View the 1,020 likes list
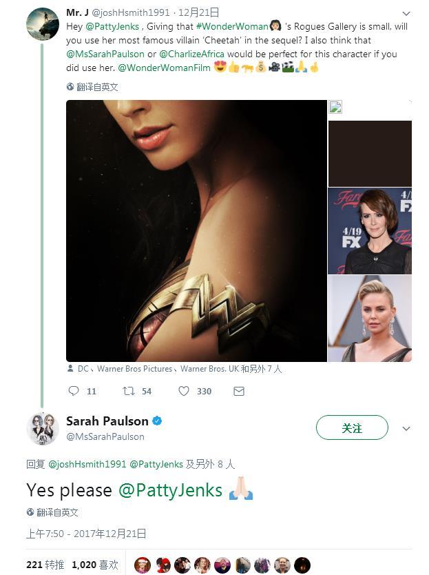 94,565
